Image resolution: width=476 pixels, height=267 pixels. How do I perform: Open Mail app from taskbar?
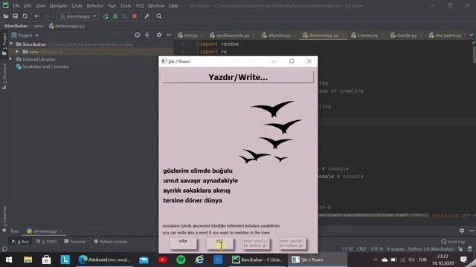[144, 260]
